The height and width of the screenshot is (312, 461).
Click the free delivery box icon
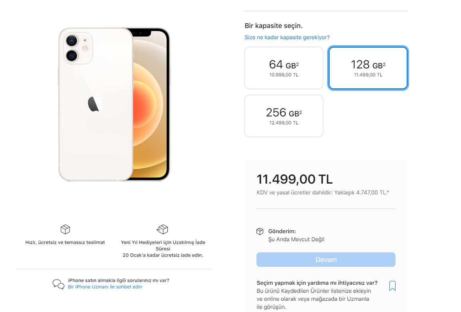[65, 229]
